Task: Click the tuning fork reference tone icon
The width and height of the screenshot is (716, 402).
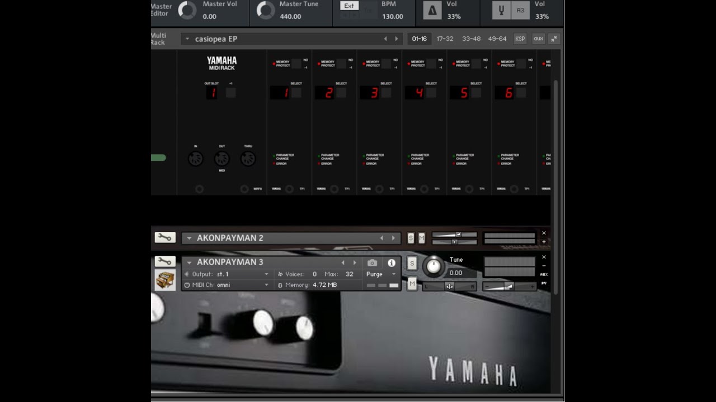Action: [x=501, y=11]
